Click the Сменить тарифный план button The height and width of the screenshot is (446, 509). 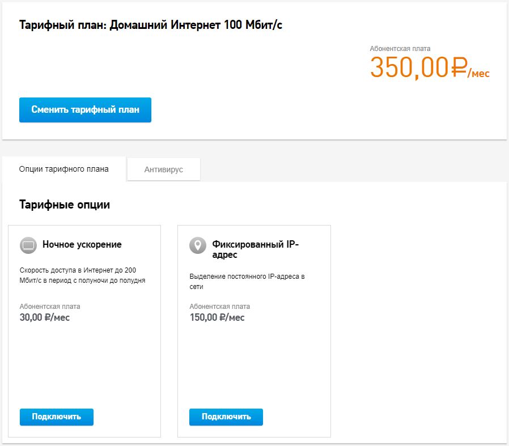[85, 110]
